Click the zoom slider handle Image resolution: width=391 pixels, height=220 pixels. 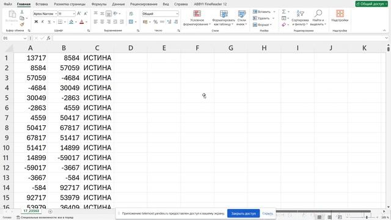pyautogui.click(x=367, y=218)
